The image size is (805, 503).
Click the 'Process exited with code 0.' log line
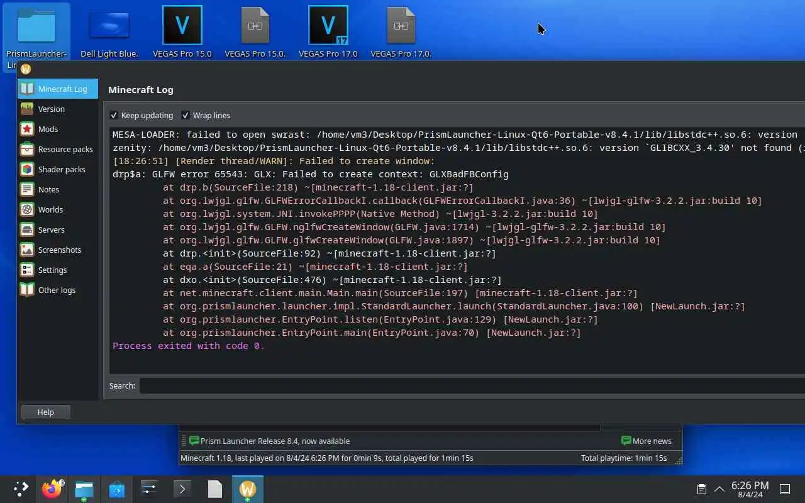tap(189, 346)
